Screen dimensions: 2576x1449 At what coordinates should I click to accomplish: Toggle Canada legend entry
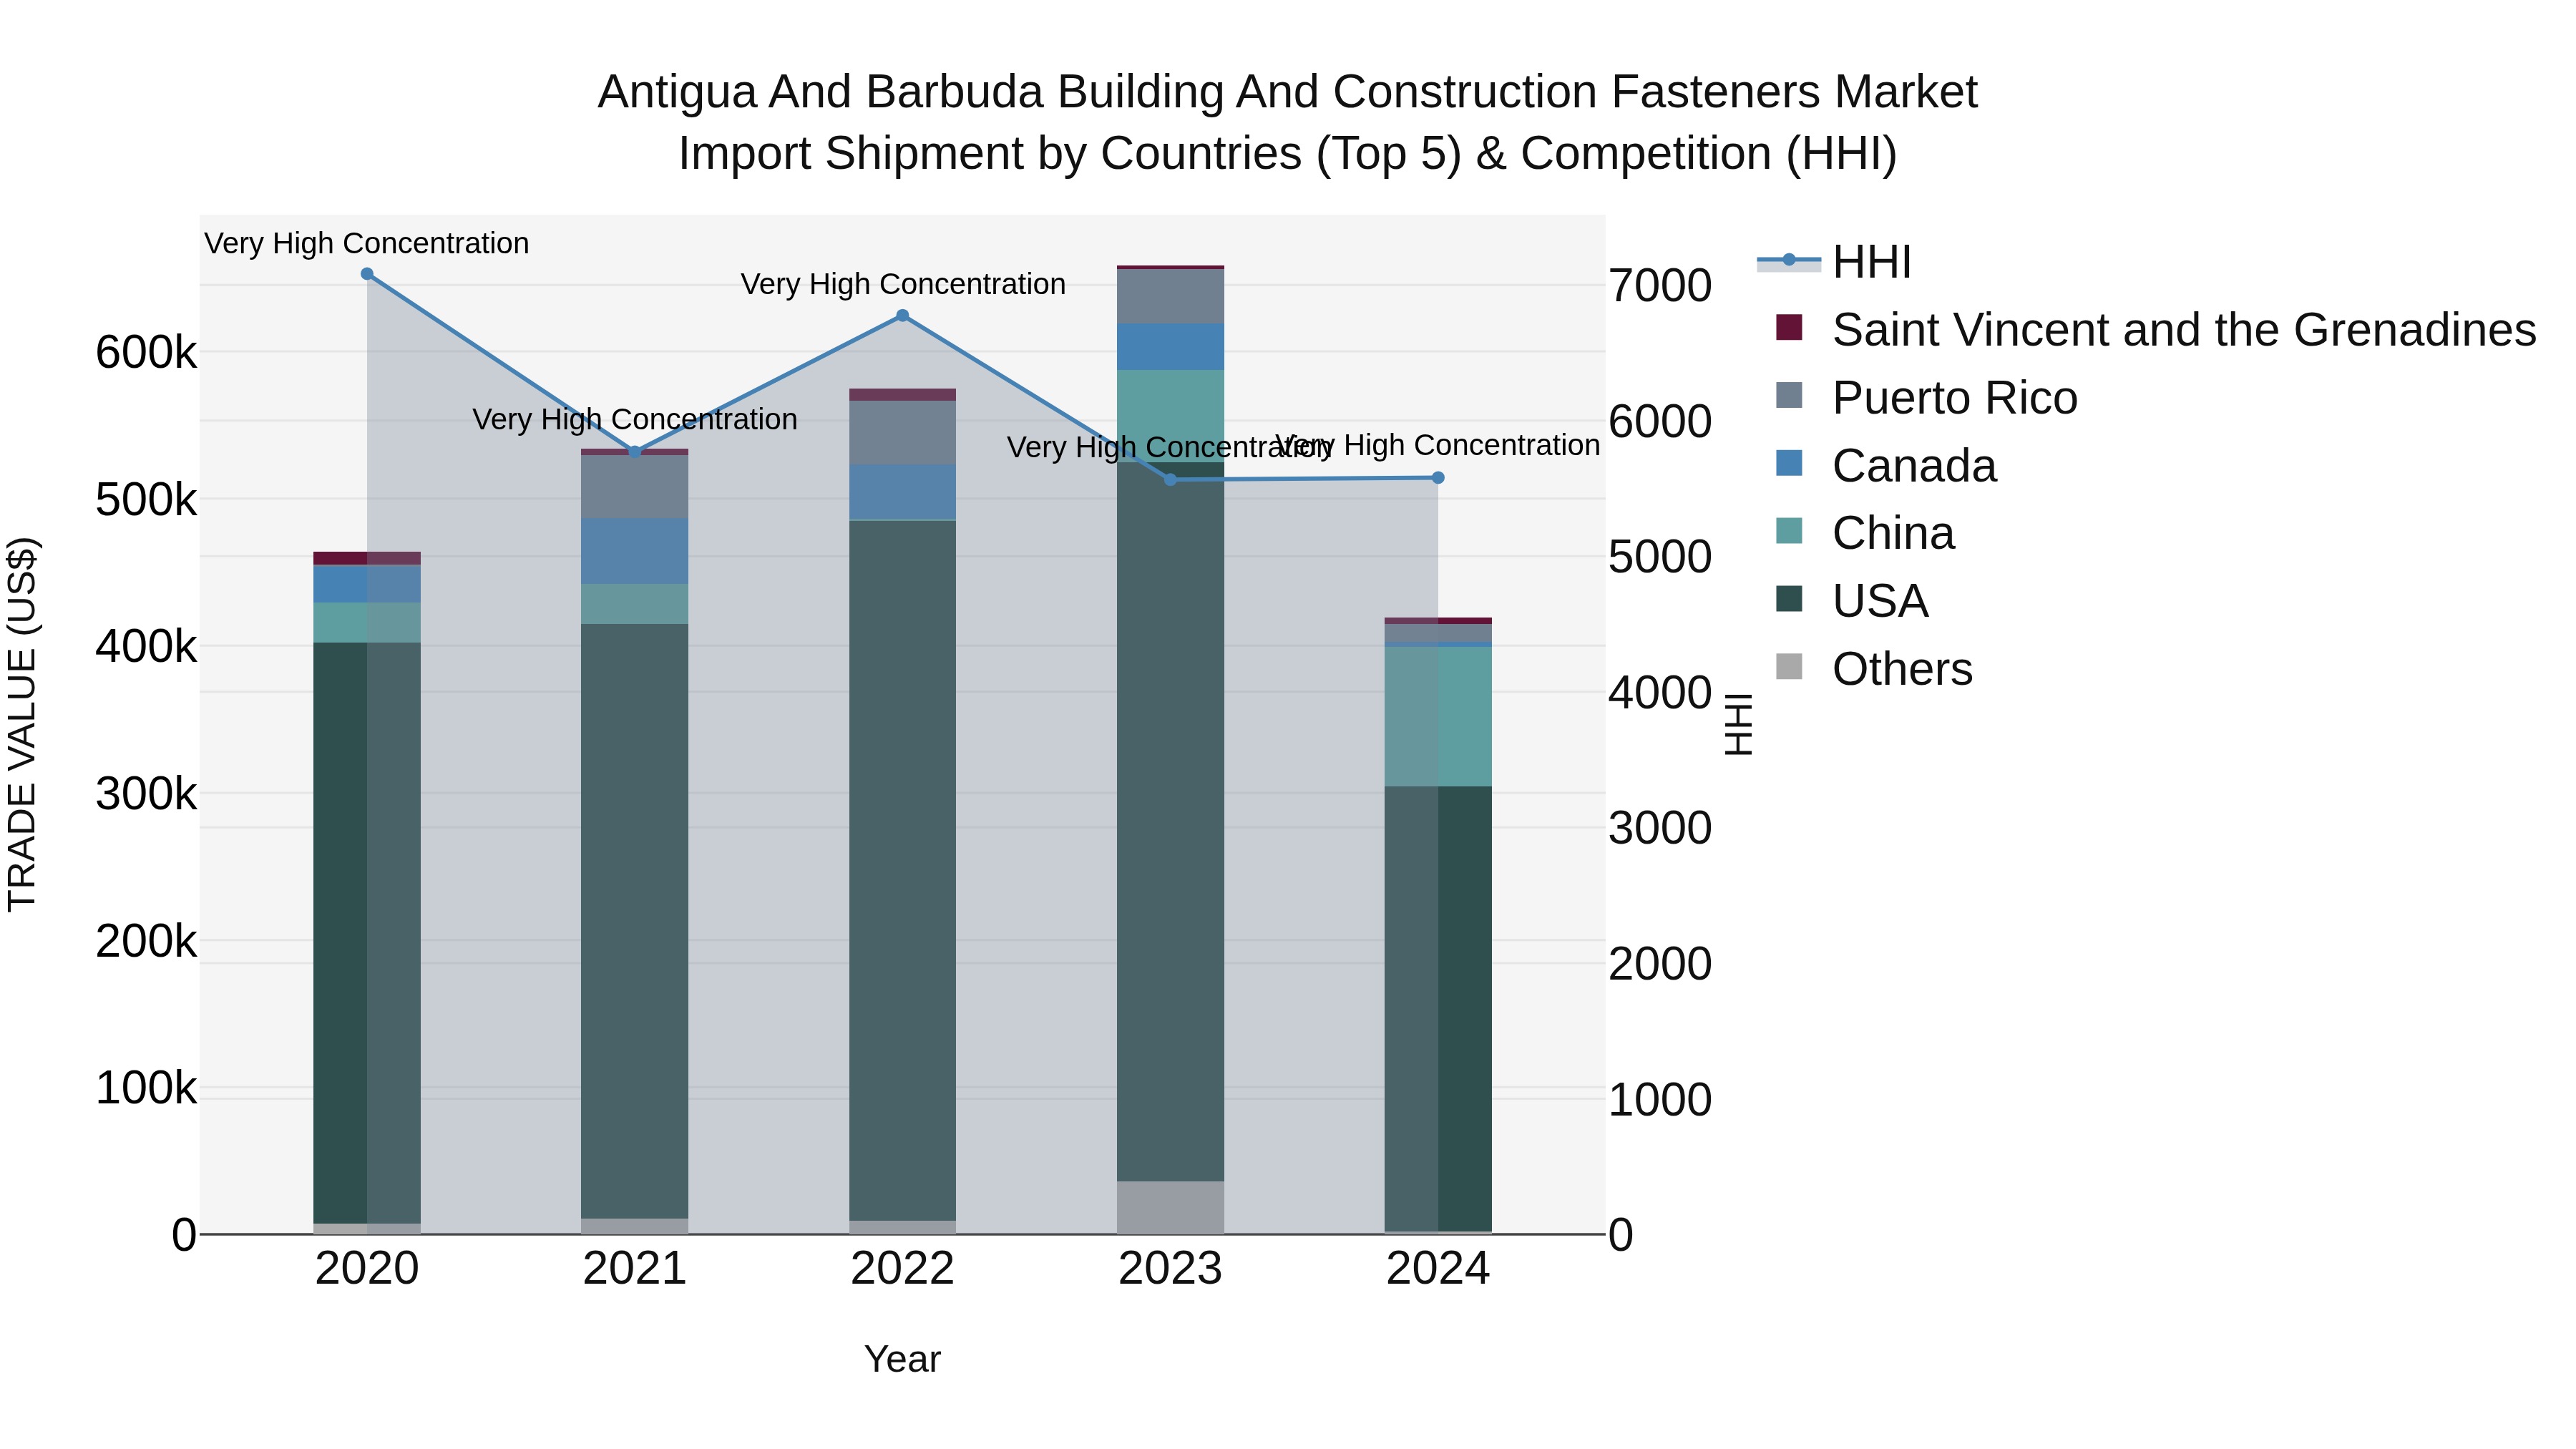(1886, 466)
